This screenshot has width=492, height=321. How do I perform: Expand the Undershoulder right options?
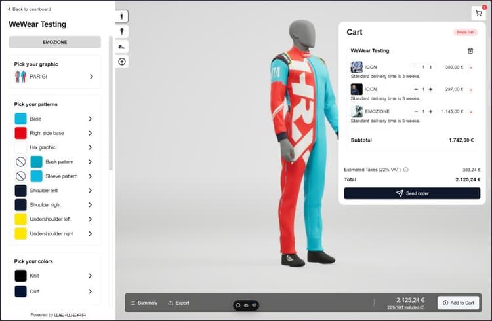point(91,233)
